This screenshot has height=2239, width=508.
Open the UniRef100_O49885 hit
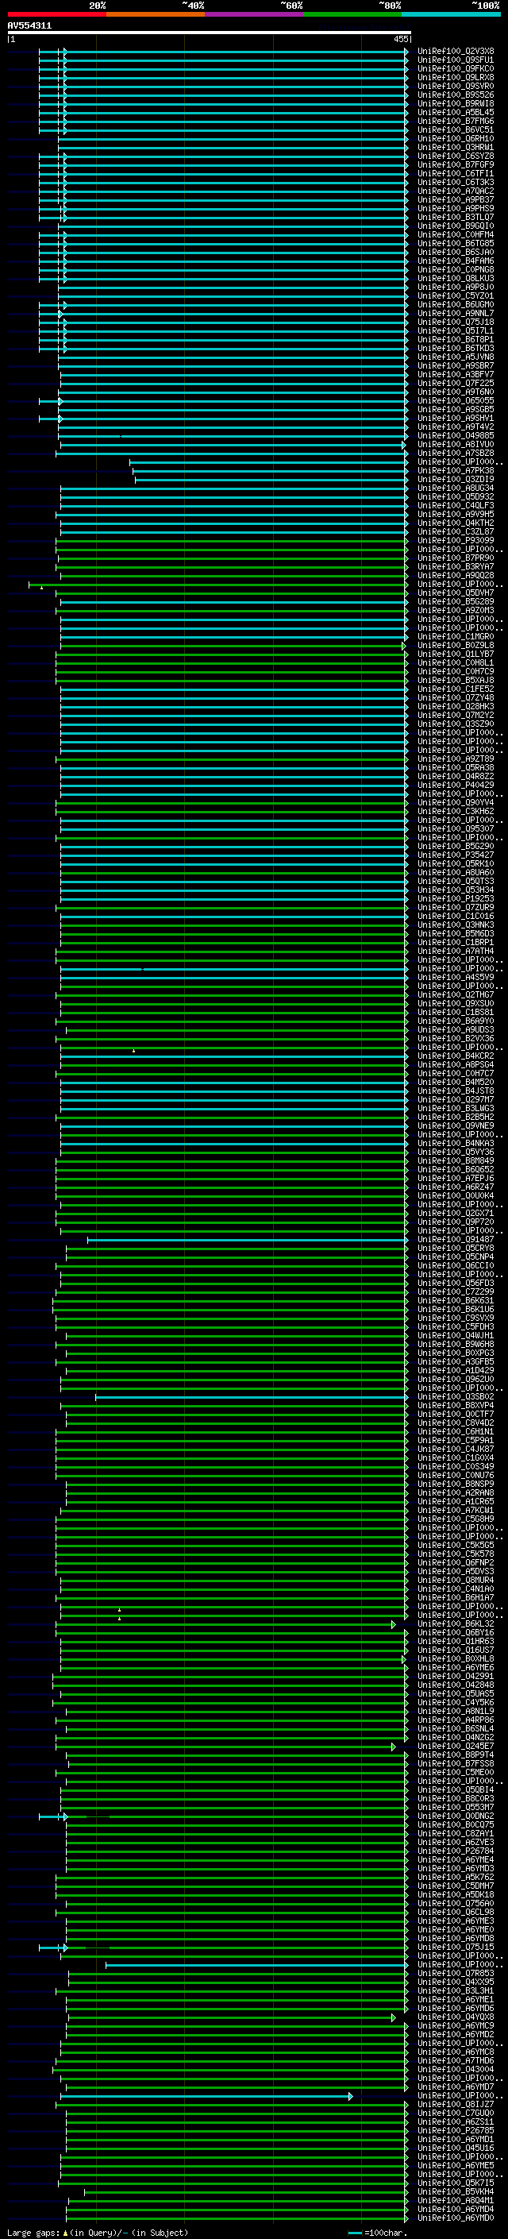click(456, 435)
